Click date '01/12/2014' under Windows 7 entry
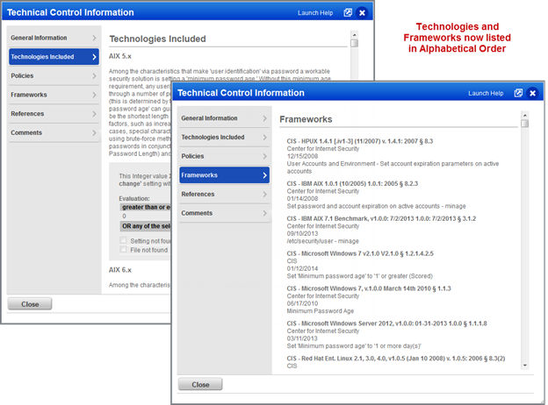548x405 pixels. click(x=302, y=268)
